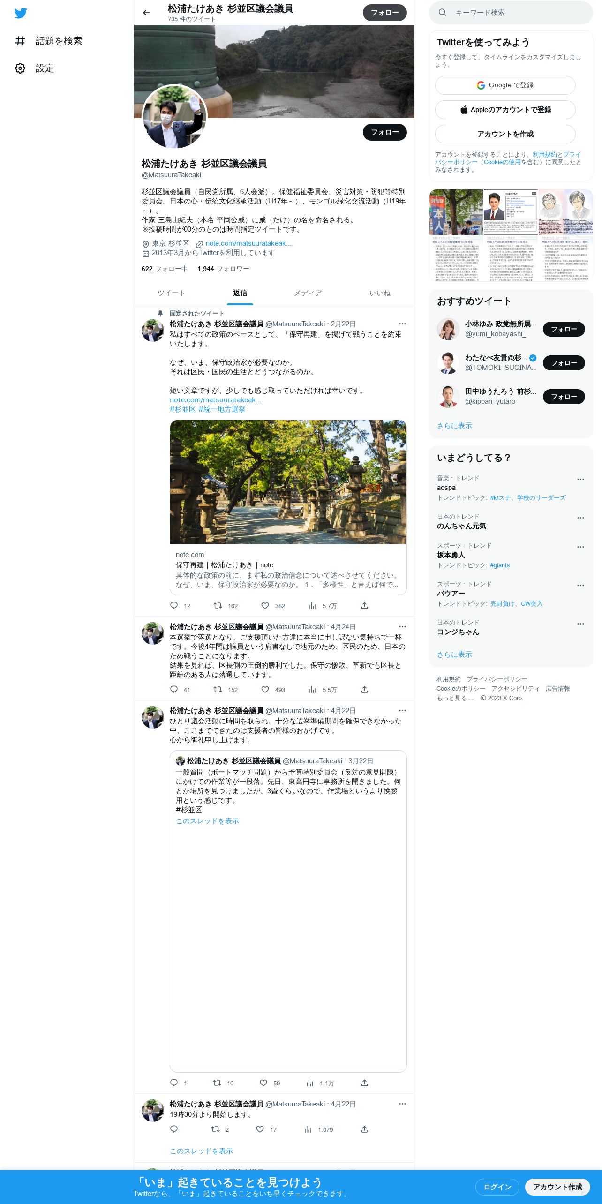The image size is (602, 1204).
Task: Open 622 フォロー中 list
Action: 165,269
